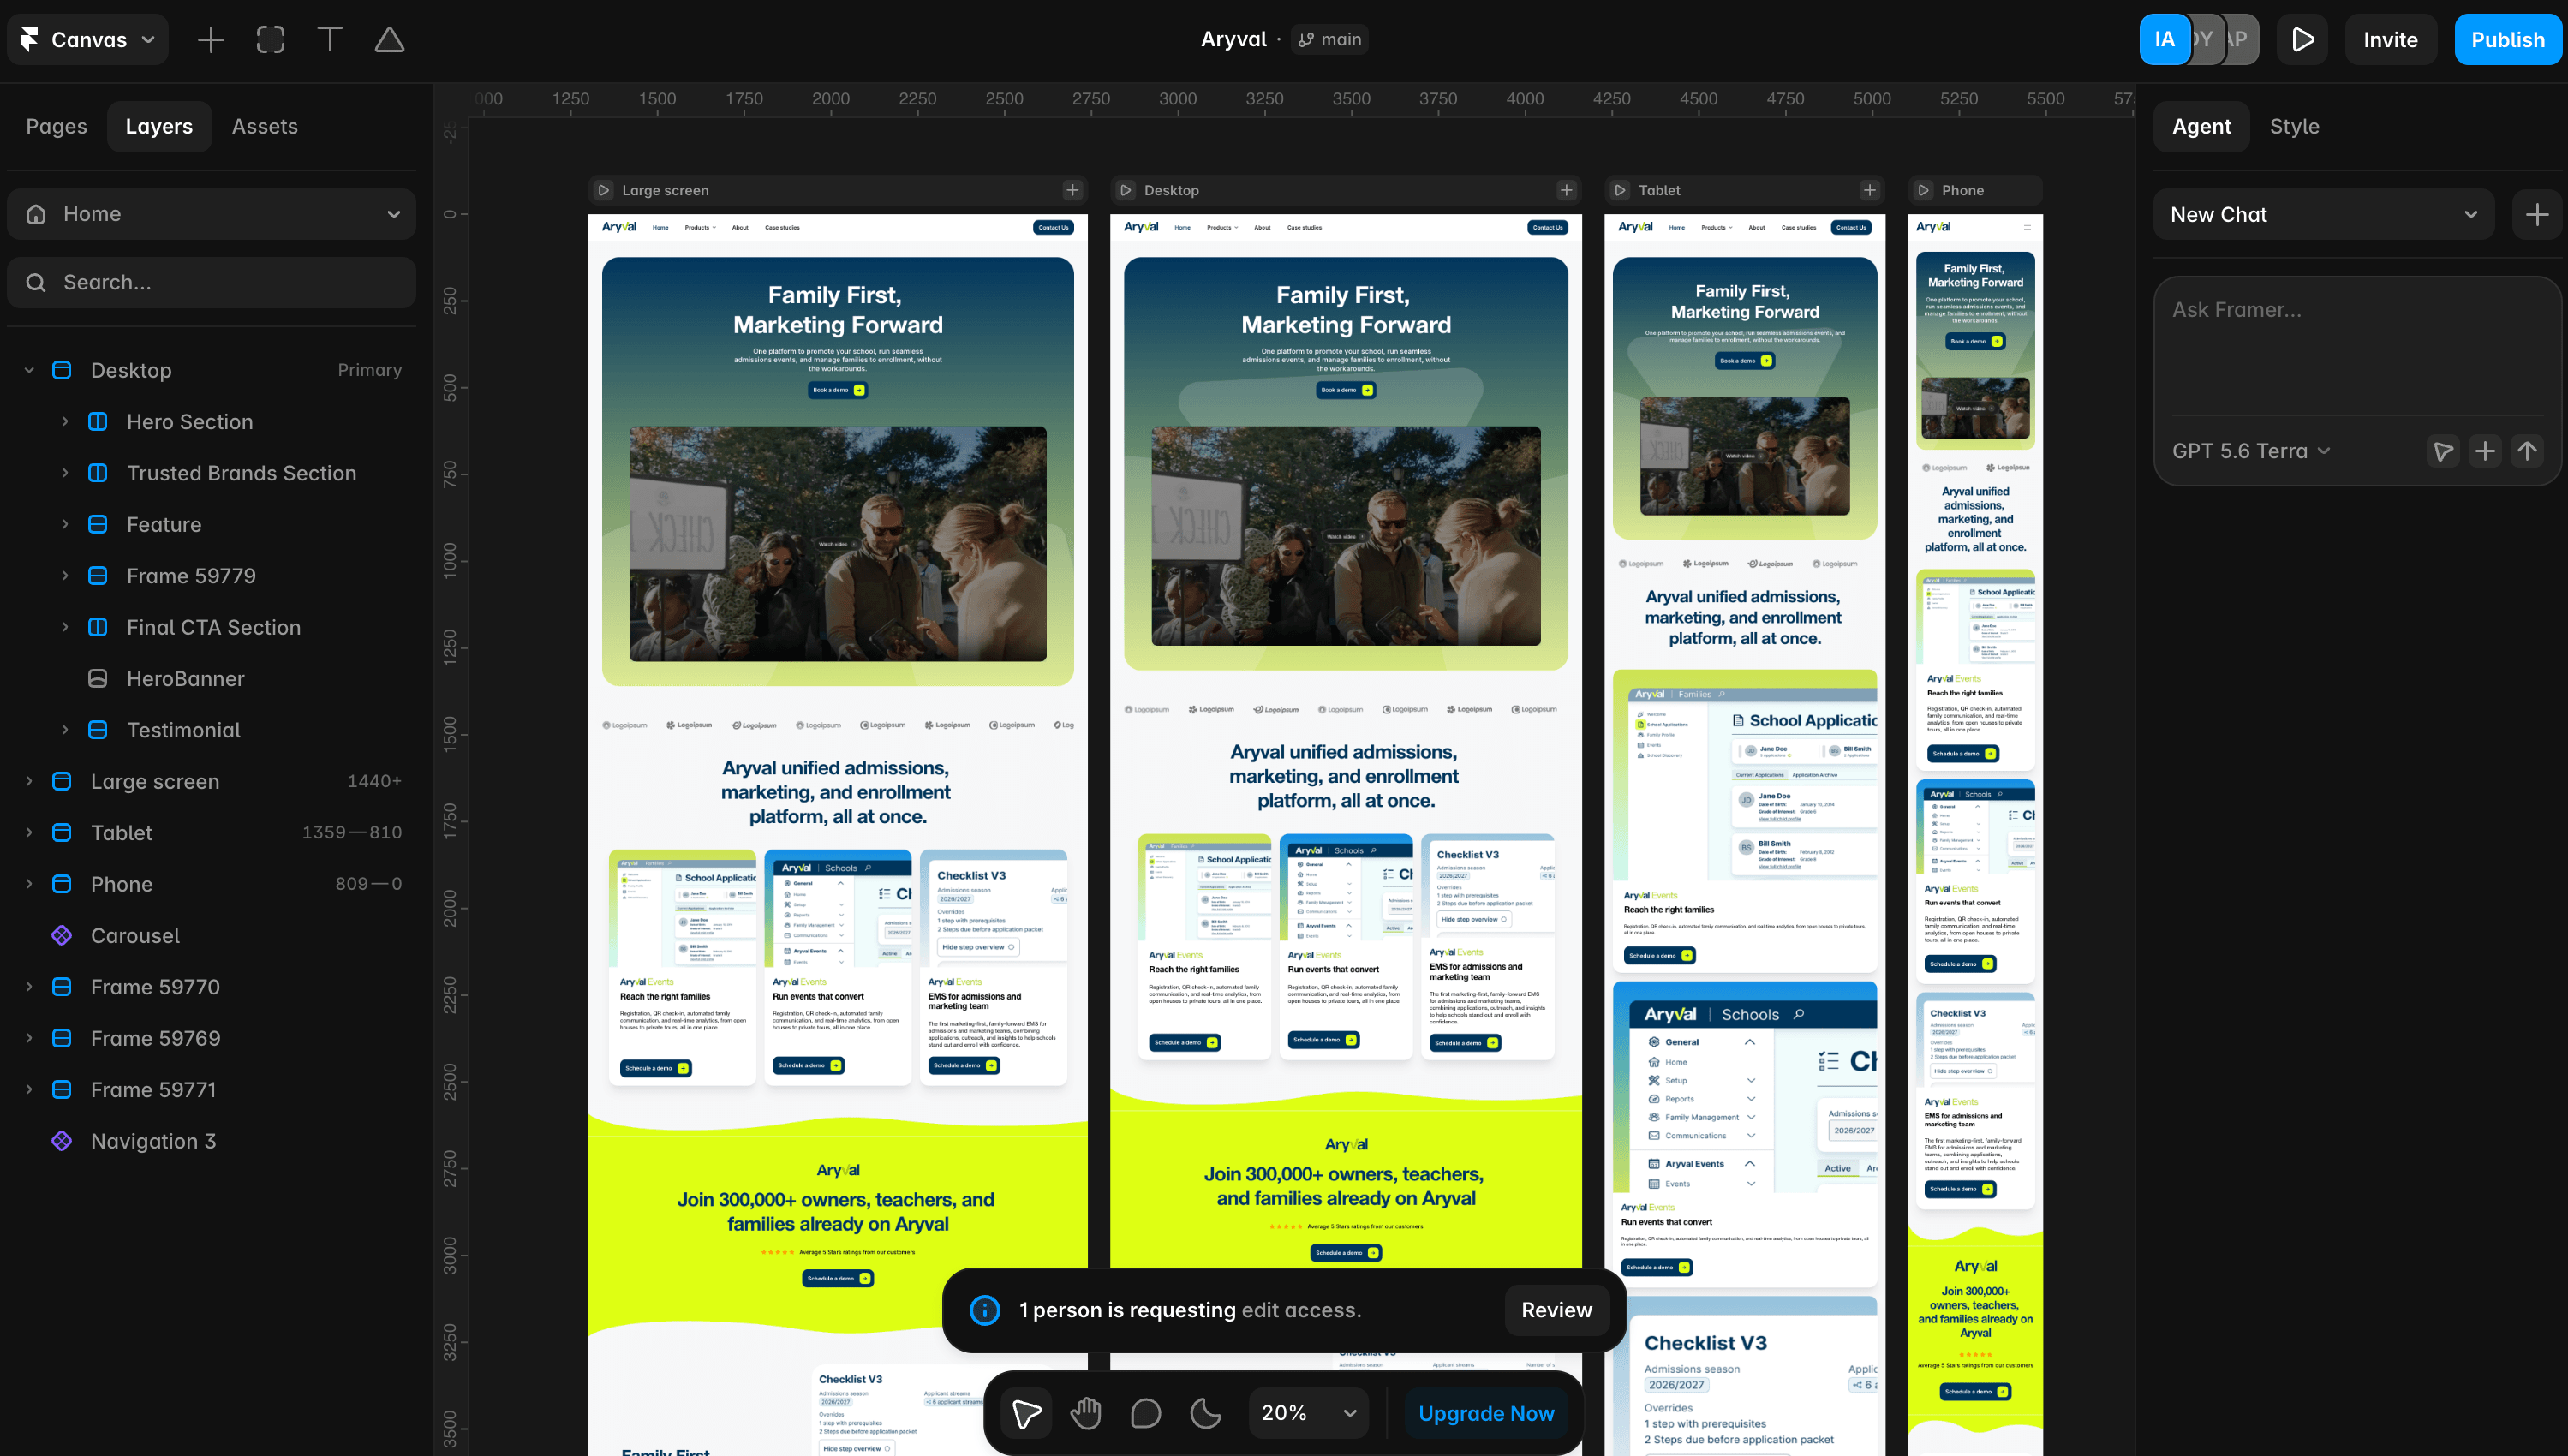Image resolution: width=2568 pixels, height=1456 pixels.
Task: Select the Navigation 3 component layer
Action: (x=212, y=1141)
